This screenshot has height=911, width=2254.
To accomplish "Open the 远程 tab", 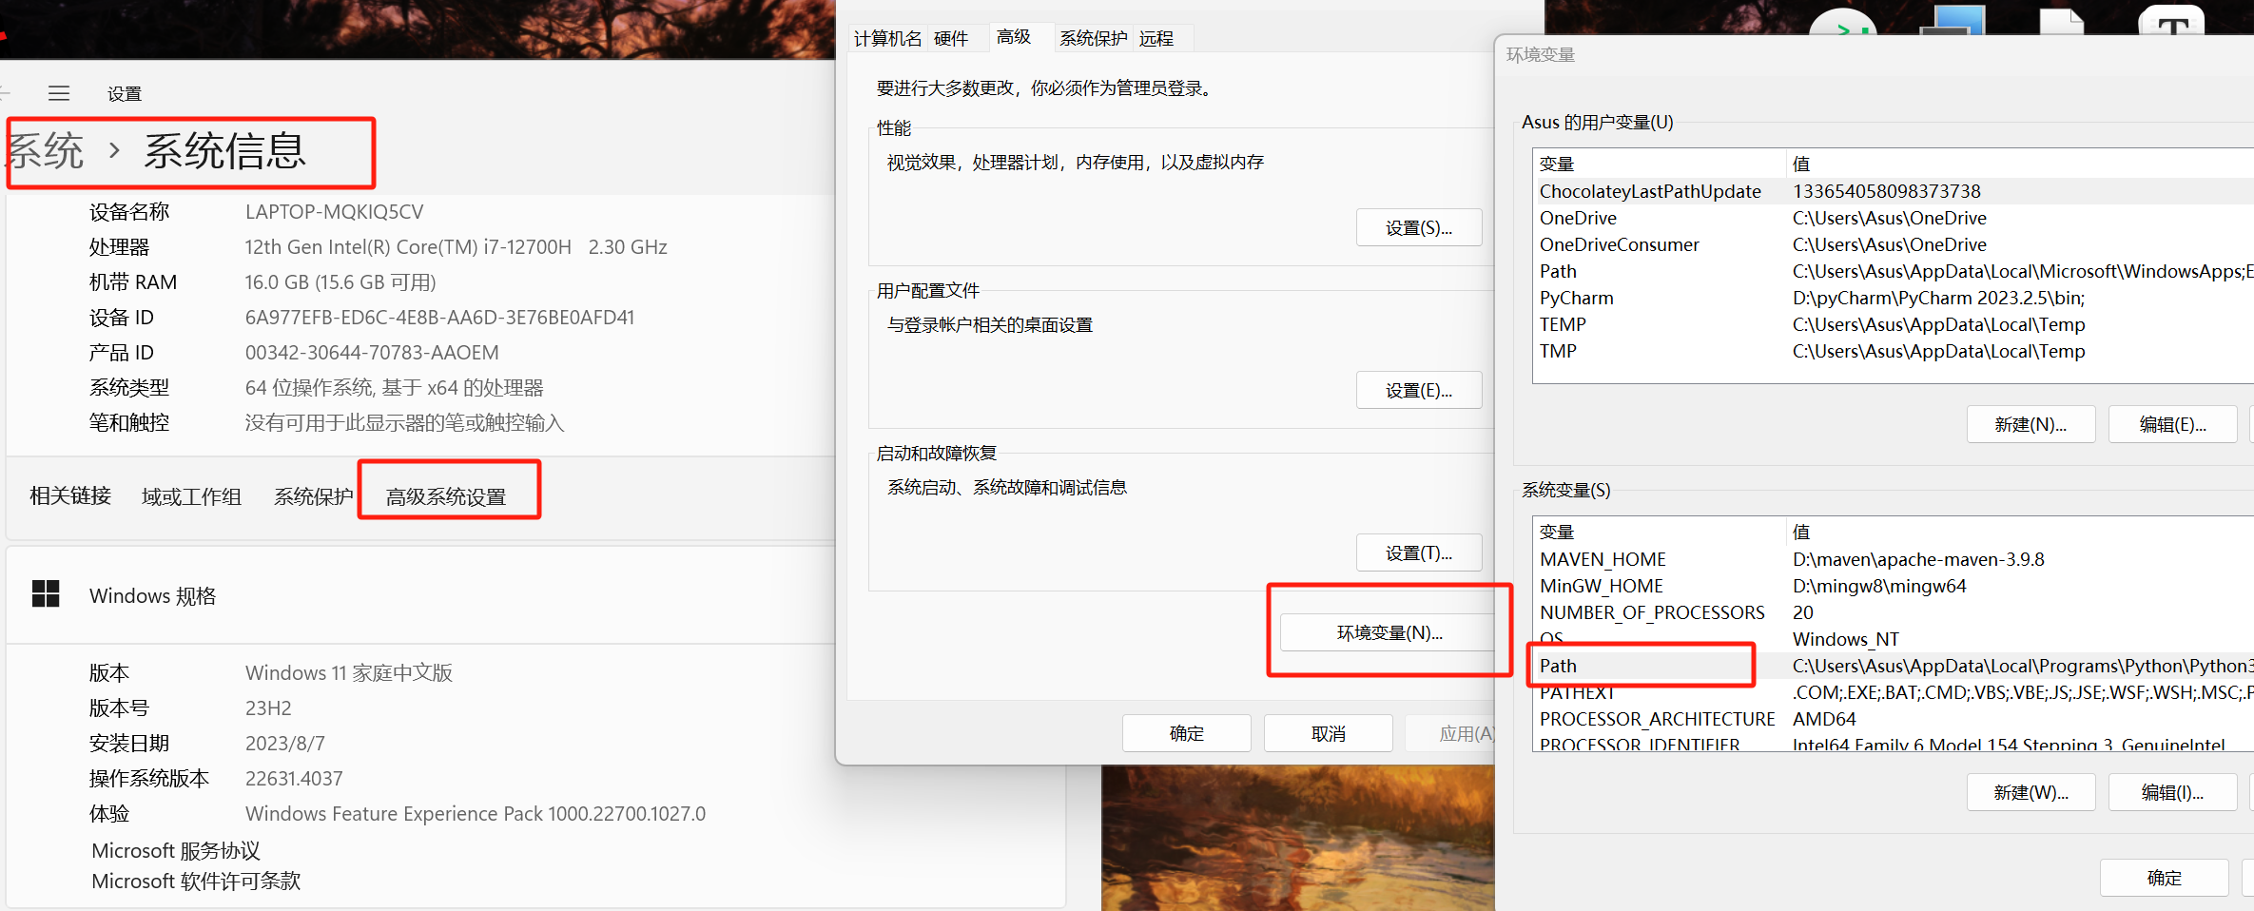I will (x=1156, y=38).
